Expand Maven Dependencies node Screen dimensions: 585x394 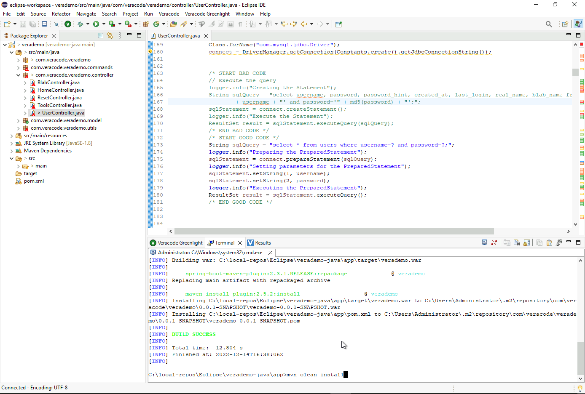click(12, 151)
